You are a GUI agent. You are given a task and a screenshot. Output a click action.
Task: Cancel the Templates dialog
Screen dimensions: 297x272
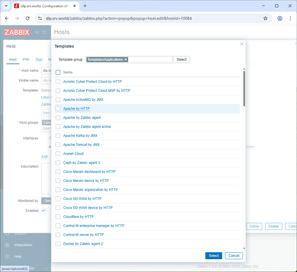point(234,256)
